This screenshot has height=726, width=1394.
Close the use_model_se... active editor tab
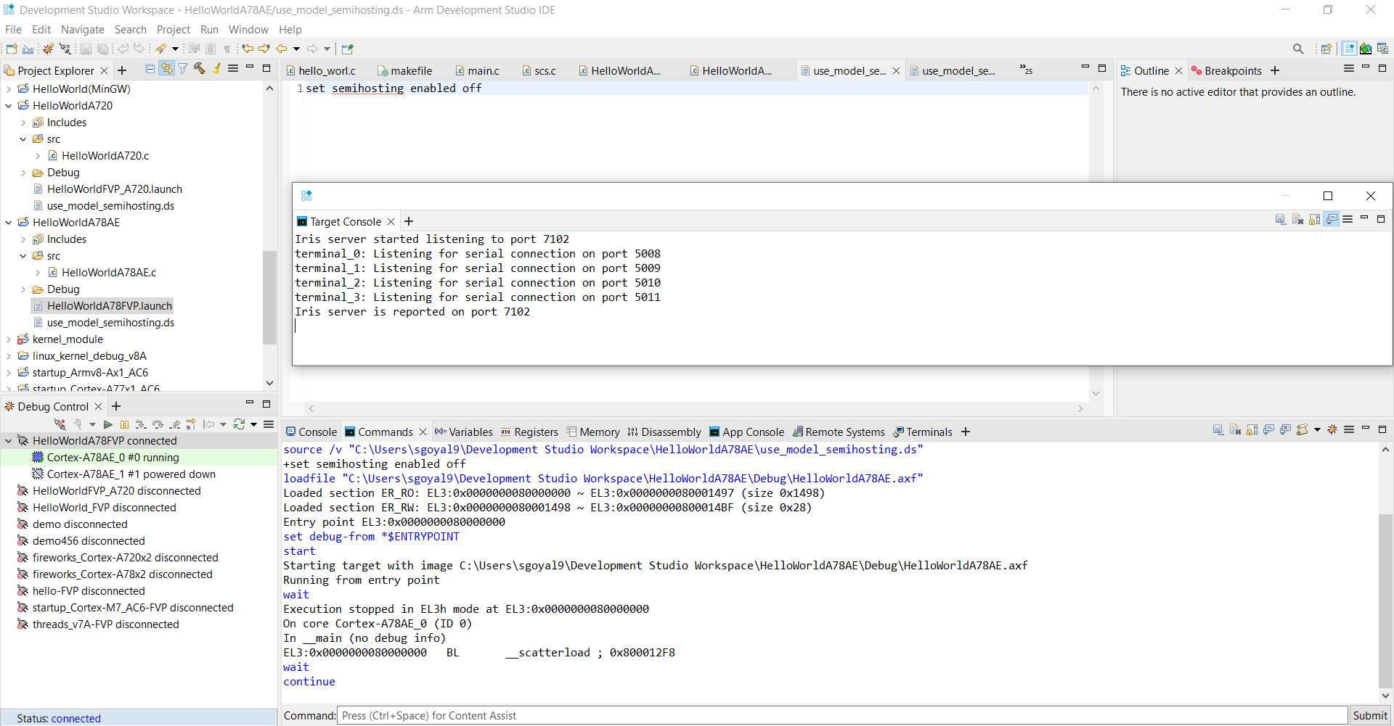click(x=896, y=70)
